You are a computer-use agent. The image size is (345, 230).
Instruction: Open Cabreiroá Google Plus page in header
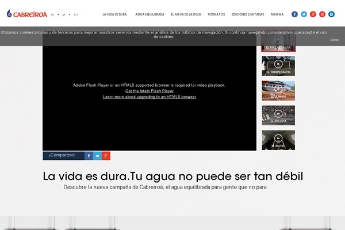click(x=313, y=14)
